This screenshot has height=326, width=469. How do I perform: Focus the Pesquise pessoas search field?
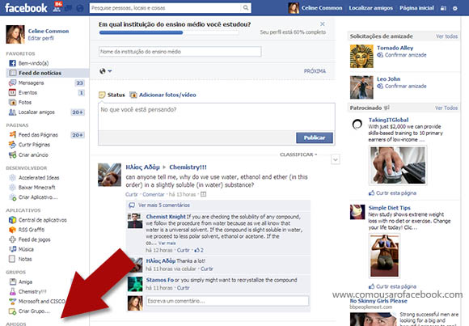pos(165,8)
